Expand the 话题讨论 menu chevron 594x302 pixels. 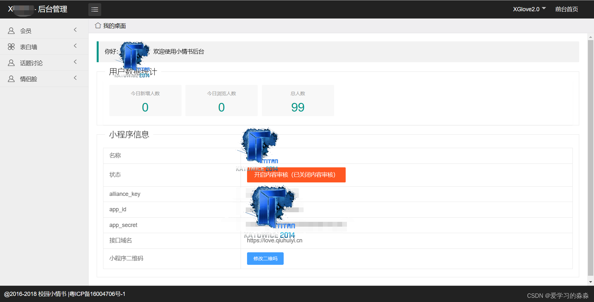75,62
